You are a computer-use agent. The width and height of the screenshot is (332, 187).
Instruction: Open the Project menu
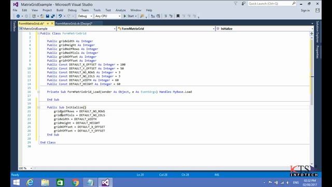click(x=47, y=10)
